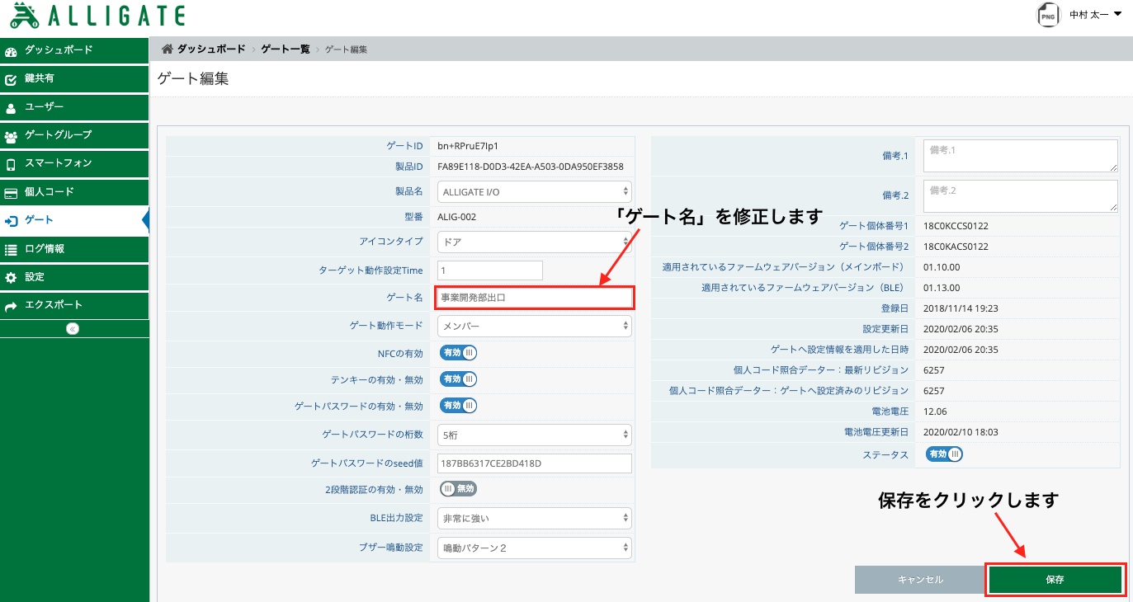Click the 備考.1 text area
This screenshot has height=602, width=1133.
pos(1020,156)
